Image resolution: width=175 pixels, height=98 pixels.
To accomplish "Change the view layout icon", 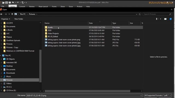I will click(157, 19).
